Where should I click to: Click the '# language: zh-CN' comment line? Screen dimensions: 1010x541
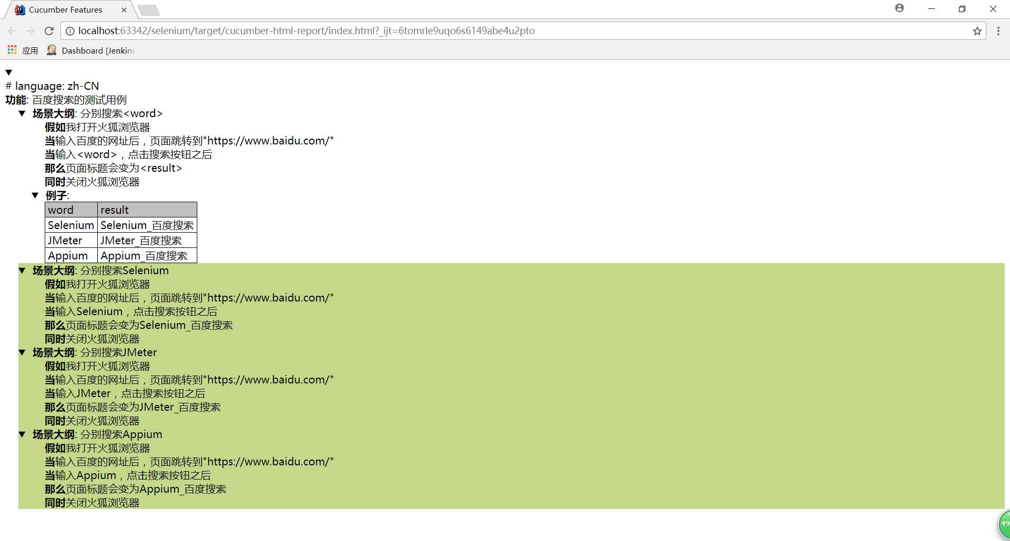pos(52,86)
